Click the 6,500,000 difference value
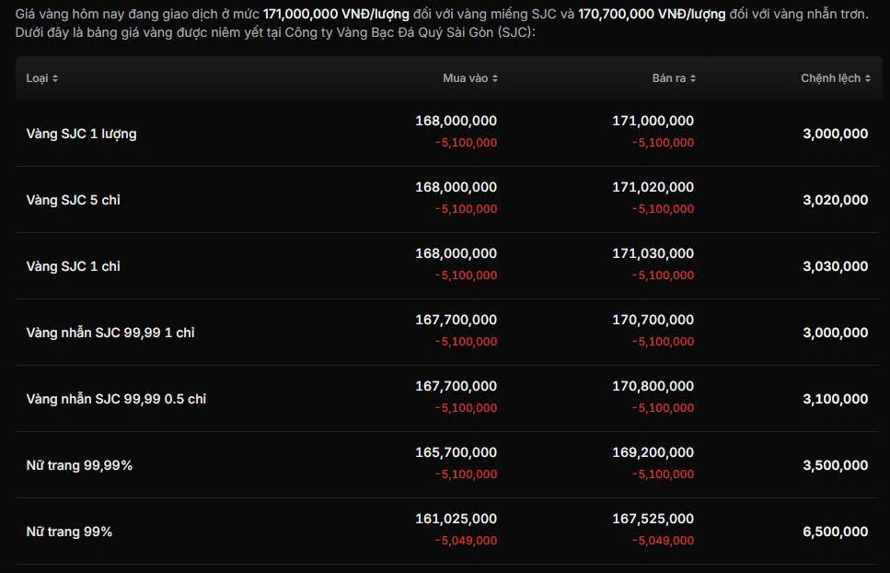The image size is (890, 573). [835, 532]
